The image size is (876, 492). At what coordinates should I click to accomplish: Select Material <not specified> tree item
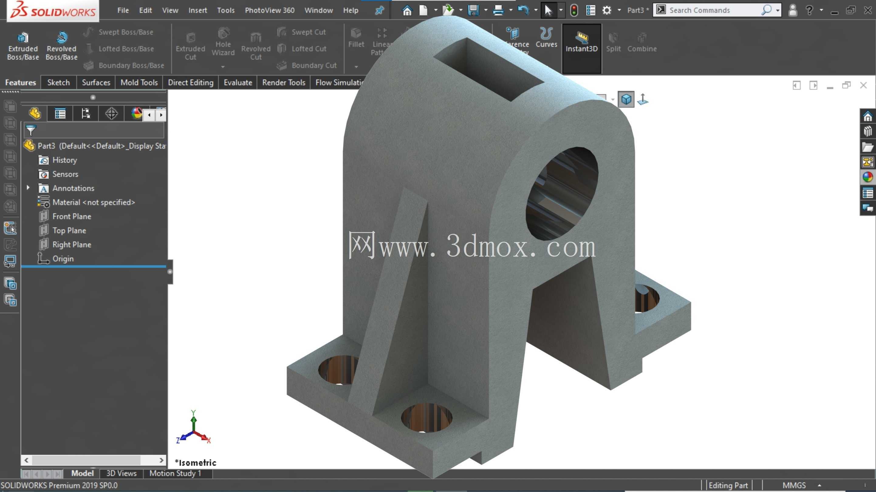tap(86, 202)
